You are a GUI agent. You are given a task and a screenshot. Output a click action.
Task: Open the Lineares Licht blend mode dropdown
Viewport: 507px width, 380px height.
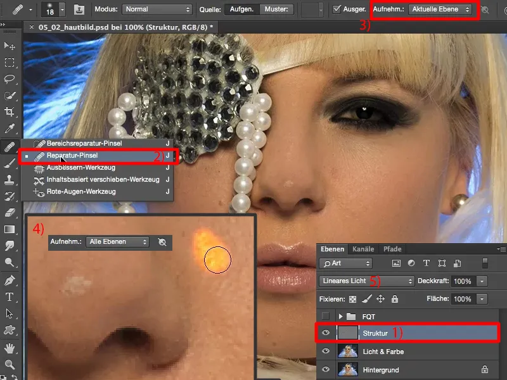pyautogui.click(x=367, y=281)
